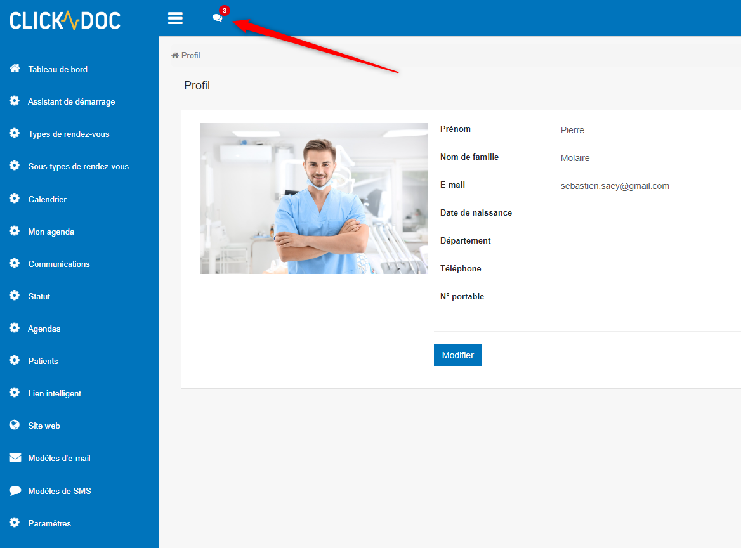Click the gear icon beside Communications

click(15, 263)
